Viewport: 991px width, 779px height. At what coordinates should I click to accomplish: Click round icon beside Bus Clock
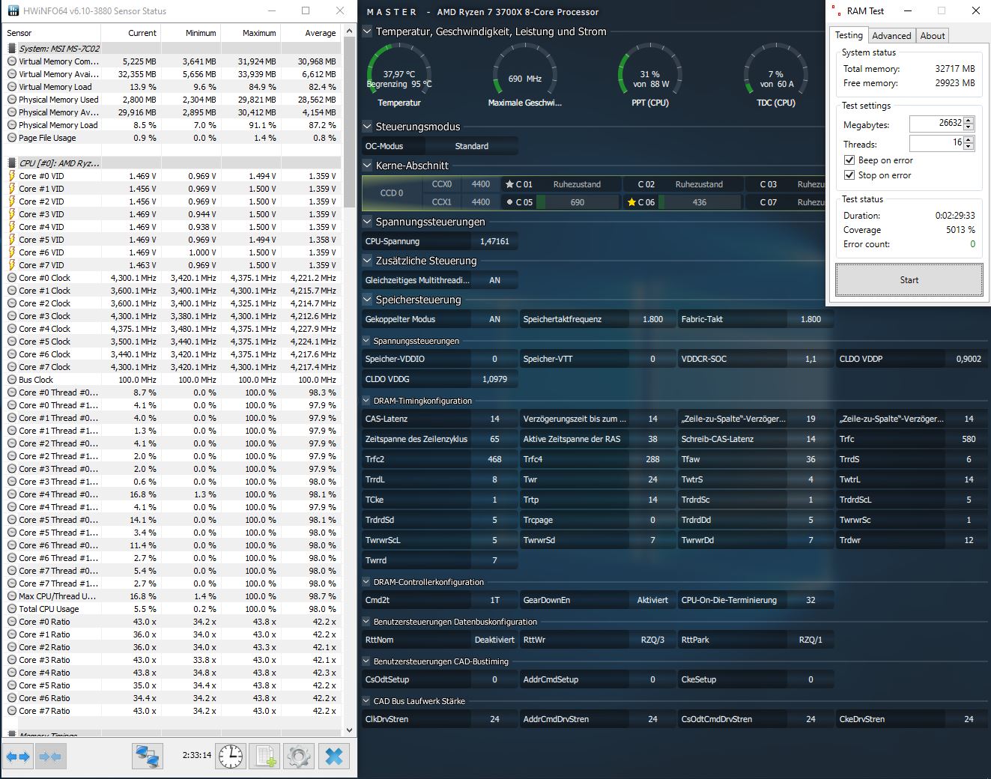pyautogui.click(x=12, y=380)
